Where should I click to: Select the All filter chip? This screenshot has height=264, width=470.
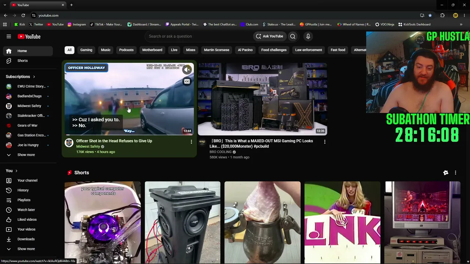tap(69, 50)
